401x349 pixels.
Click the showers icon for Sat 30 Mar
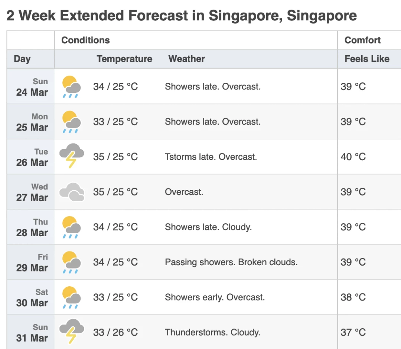tap(72, 297)
